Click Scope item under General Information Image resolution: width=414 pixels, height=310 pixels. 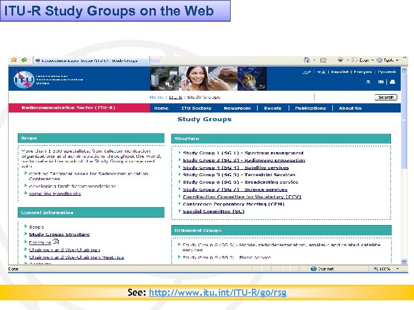(x=36, y=227)
